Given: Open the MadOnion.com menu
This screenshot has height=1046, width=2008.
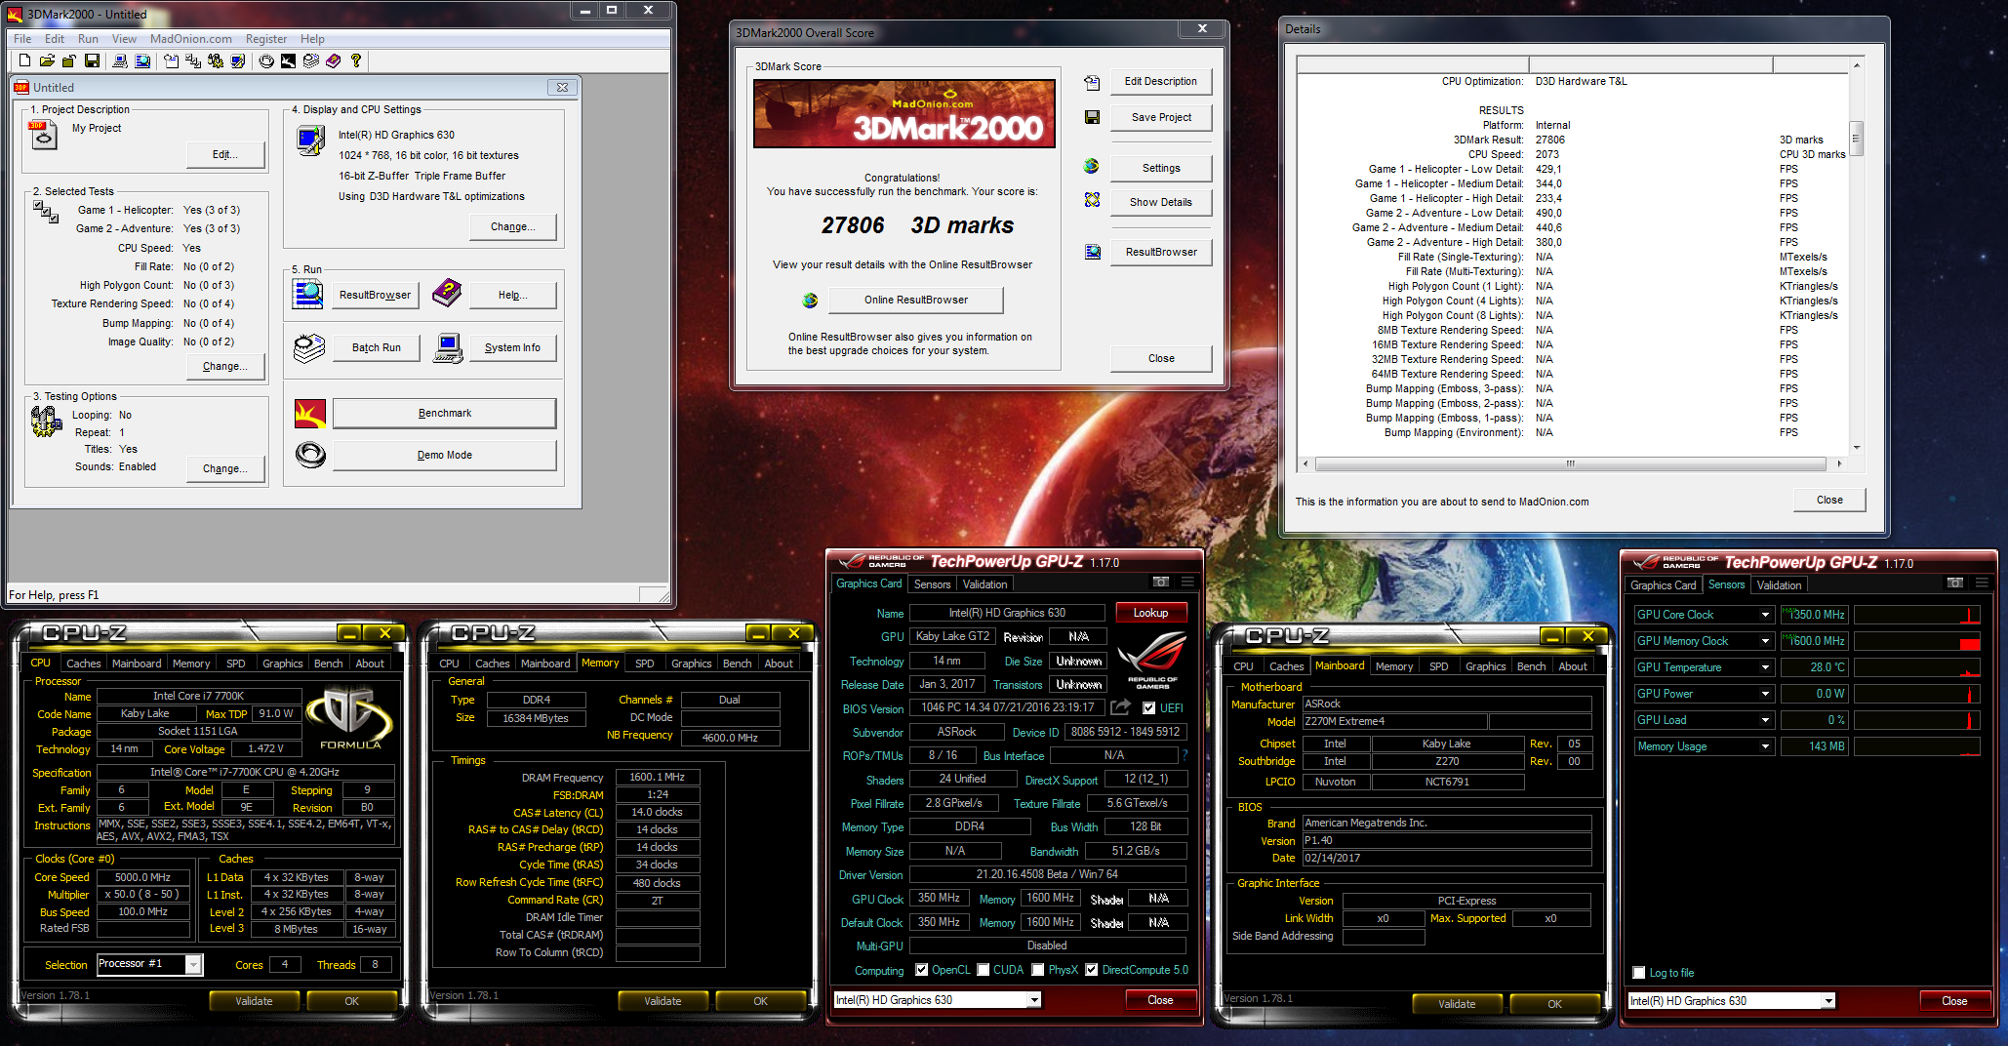Looking at the screenshot, I should 191,39.
